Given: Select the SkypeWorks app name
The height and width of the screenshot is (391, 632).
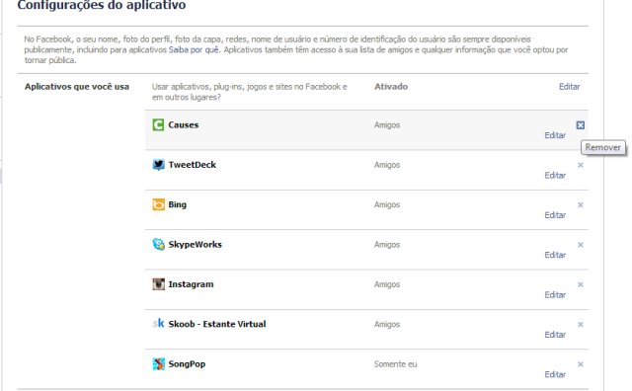Looking at the screenshot, I should click(x=196, y=245).
